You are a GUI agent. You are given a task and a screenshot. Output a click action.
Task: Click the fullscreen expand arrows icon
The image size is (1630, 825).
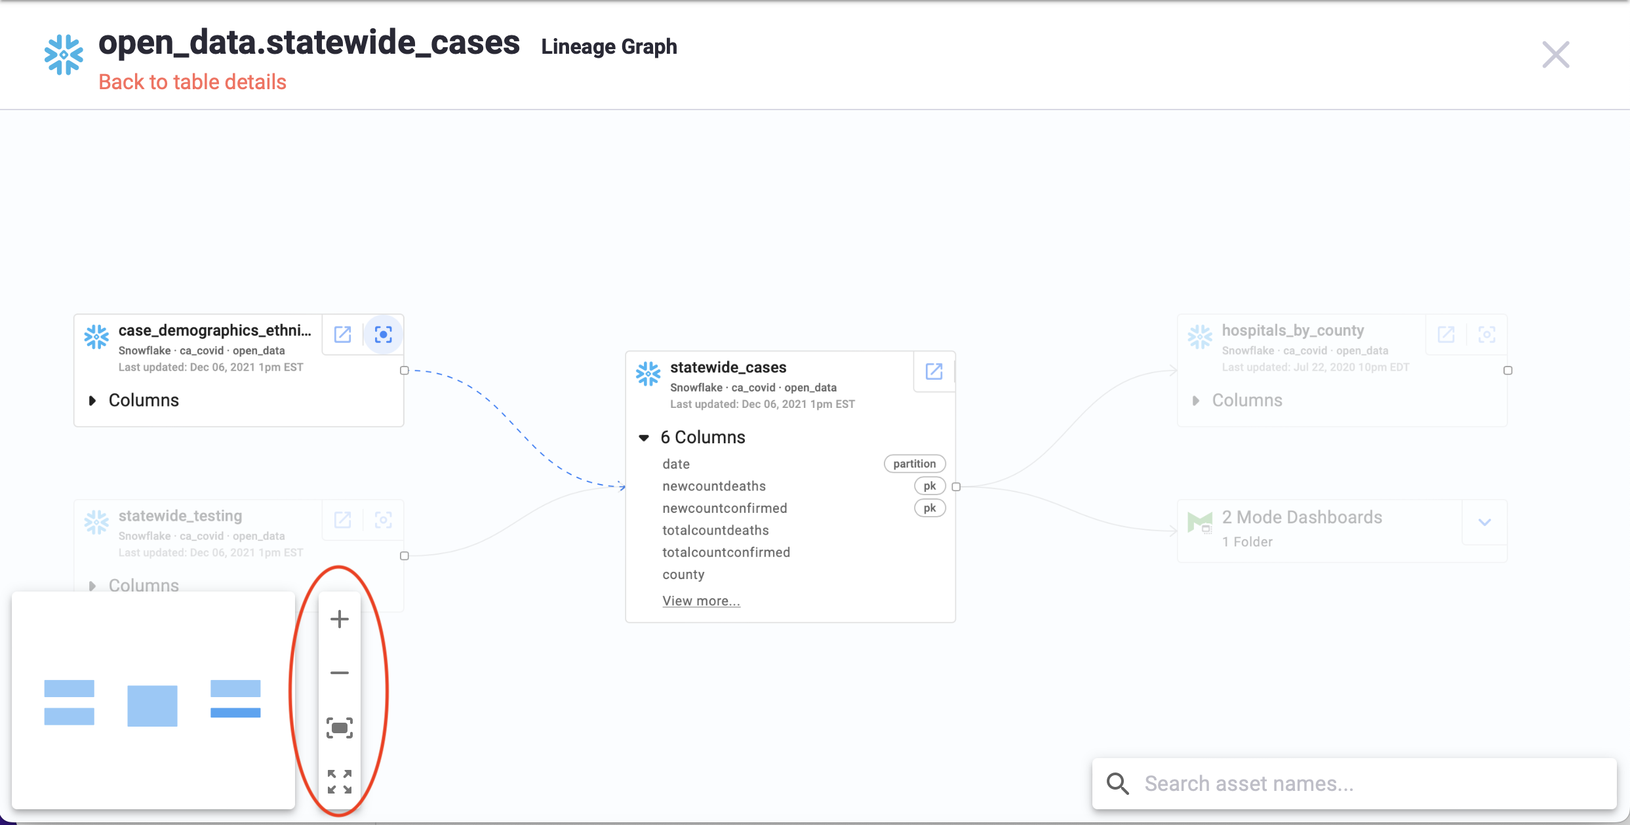click(x=340, y=782)
